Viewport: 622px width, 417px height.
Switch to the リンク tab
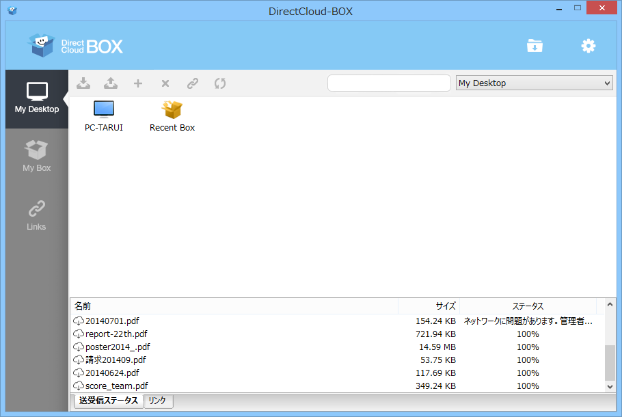point(158,401)
